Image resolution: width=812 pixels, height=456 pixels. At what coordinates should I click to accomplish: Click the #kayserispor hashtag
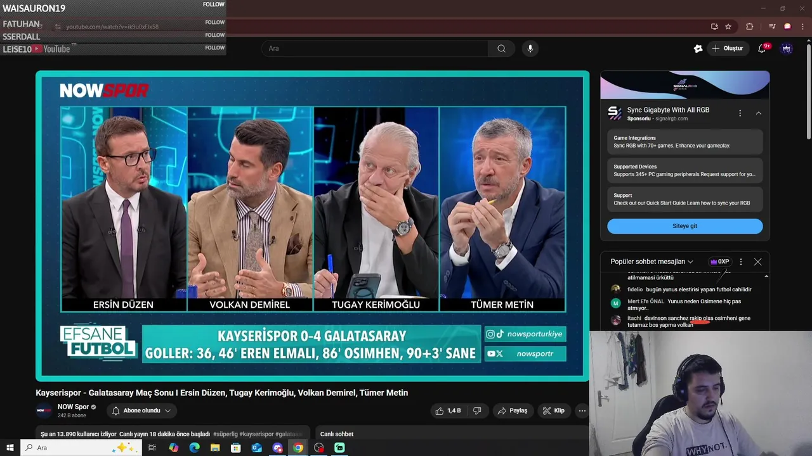[256, 434]
